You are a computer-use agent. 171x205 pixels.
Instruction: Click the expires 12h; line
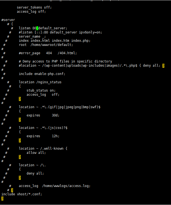tap(43, 136)
